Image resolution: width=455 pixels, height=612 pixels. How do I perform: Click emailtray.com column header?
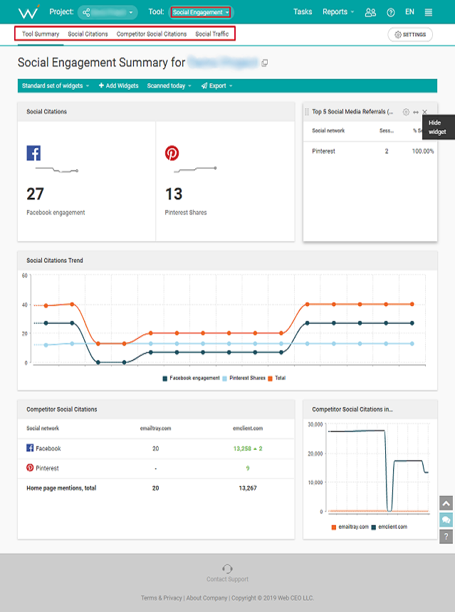click(x=155, y=428)
